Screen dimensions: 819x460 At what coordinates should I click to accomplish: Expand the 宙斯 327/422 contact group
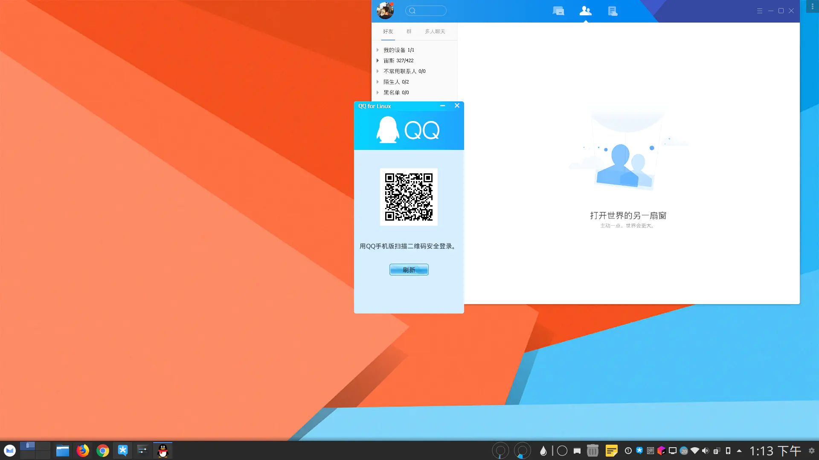[x=378, y=60]
